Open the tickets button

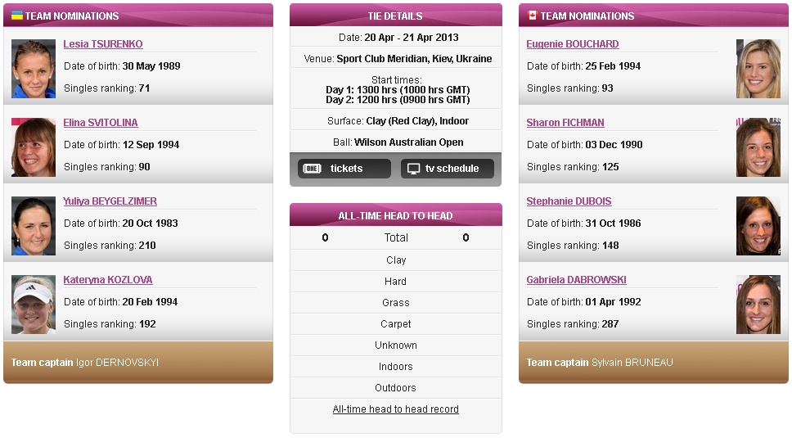[x=344, y=169]
